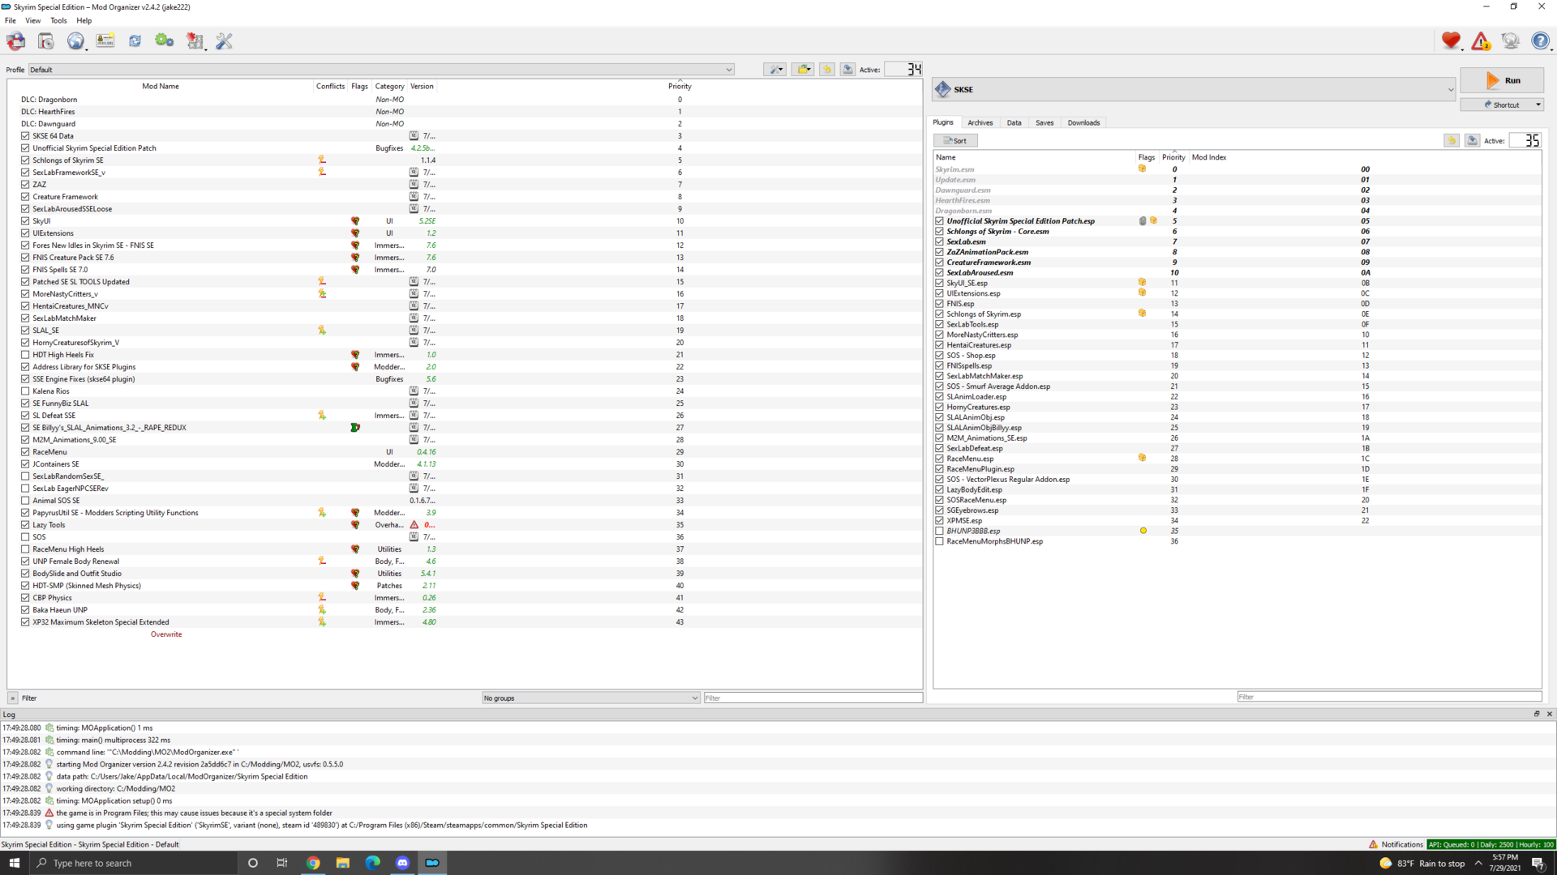Open File Explorer from the taskbar
Screen dimensions: 1557x875
[x=343, y=863]
